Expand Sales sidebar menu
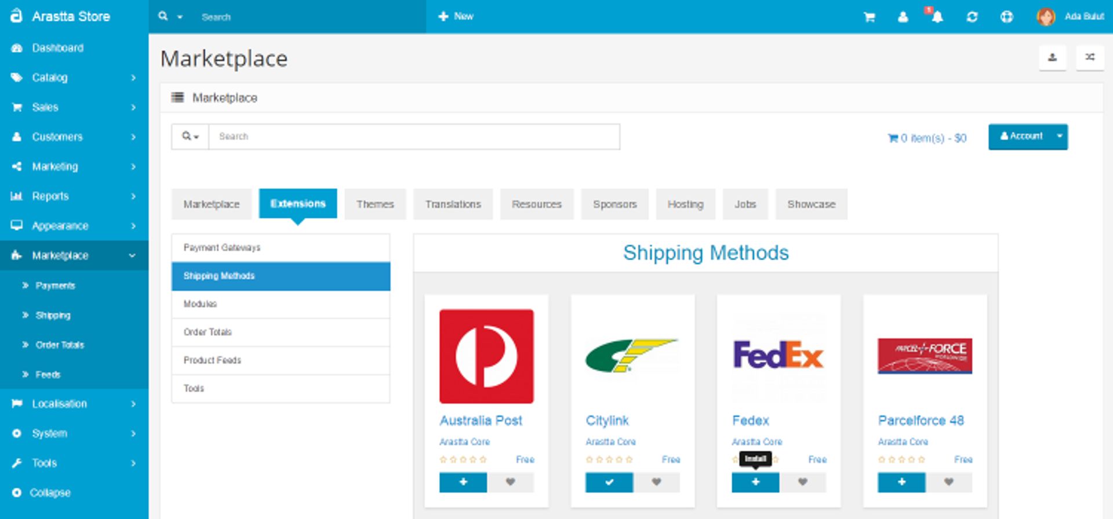The height and width of the screenshot is (519, 1113). click(74, 107)
